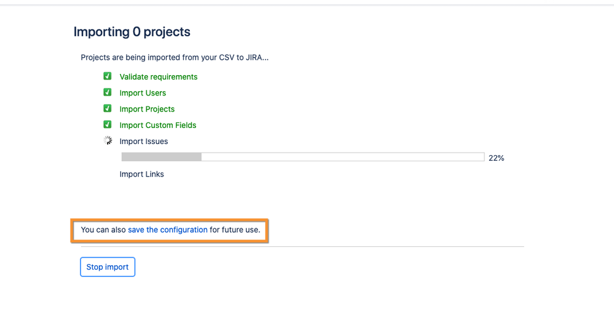
Task: Click the loading spinner next to Import Issues
Action: point(108,141)
